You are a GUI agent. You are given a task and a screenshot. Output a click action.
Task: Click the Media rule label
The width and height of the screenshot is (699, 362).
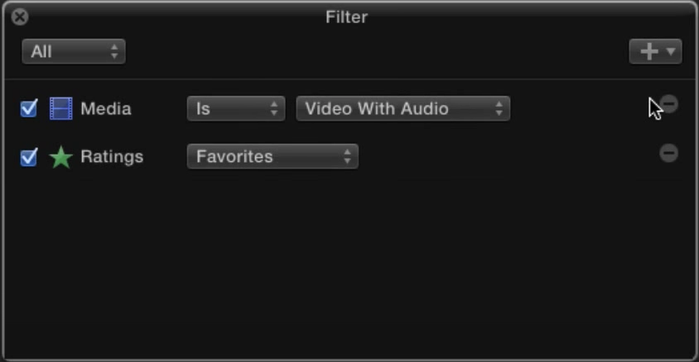pyautogui.click(x=106, y=108)
